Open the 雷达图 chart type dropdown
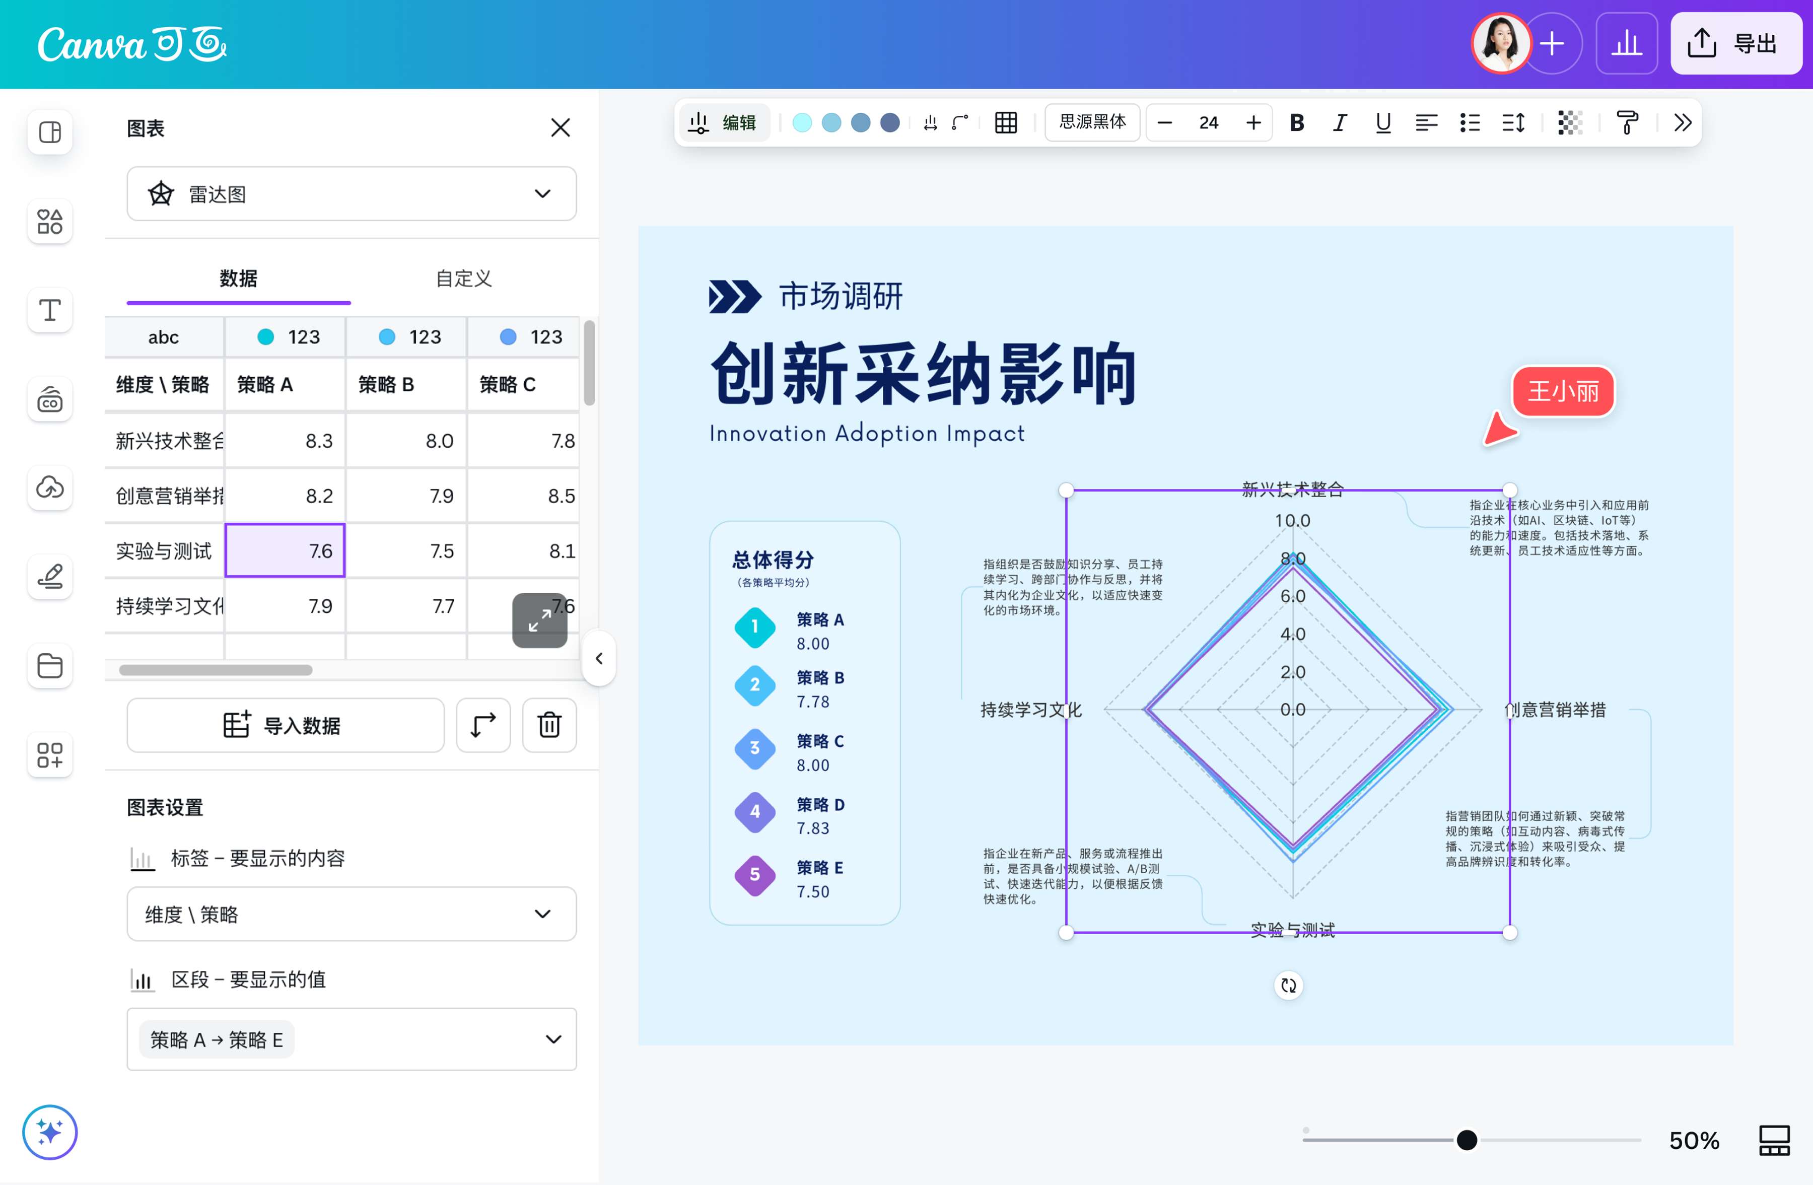Image resolution: width=1813 pixels, height=1185 pixels. (351, 194)
